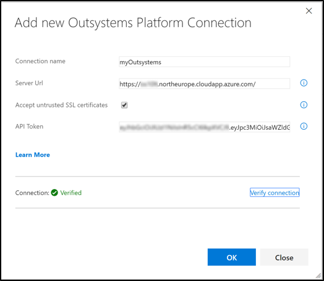Uncheck Accept untrusted SSL certificates checkbox
The height and width of the screenshot is (281, 324).
pyautogui.click(x=124, y=105)
